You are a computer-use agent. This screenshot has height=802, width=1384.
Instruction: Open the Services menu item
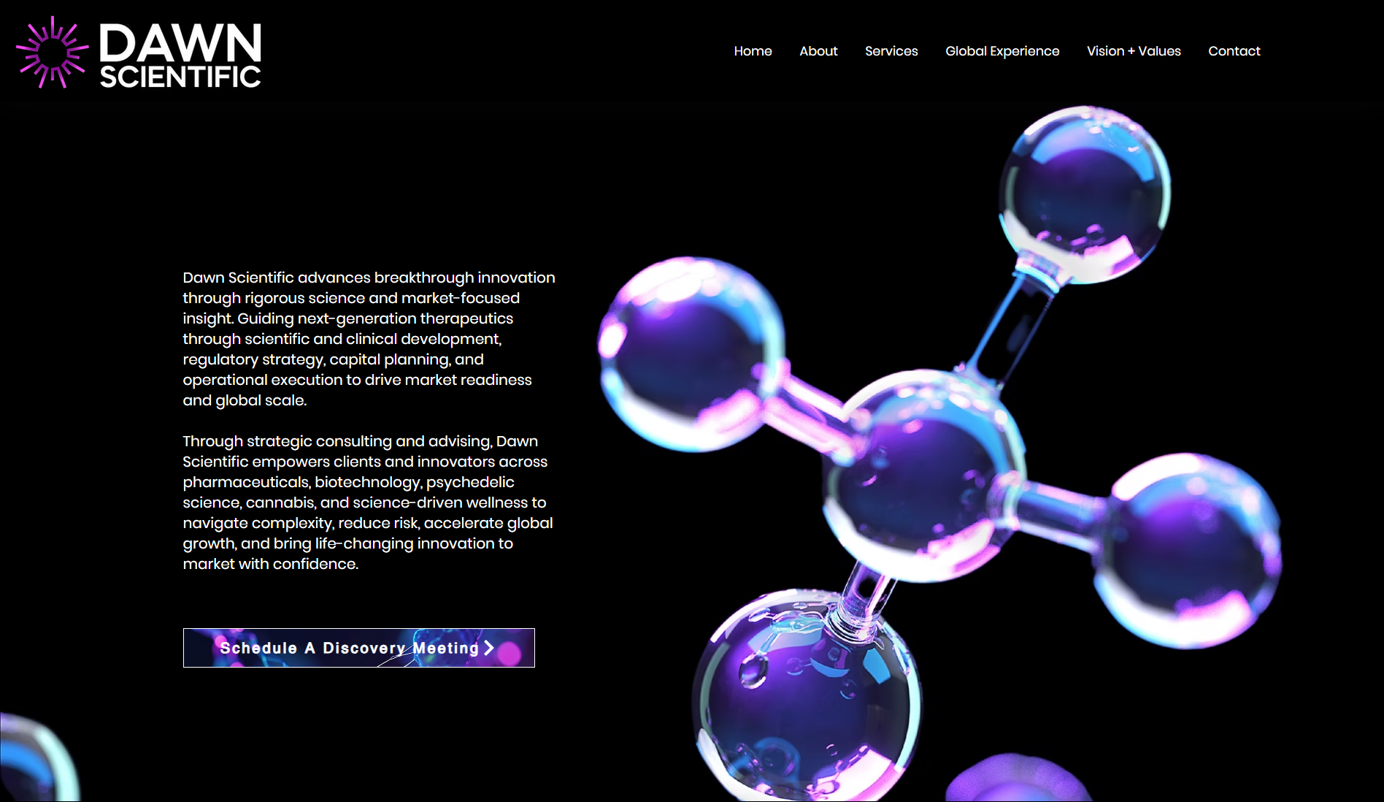tap(891, 51)
